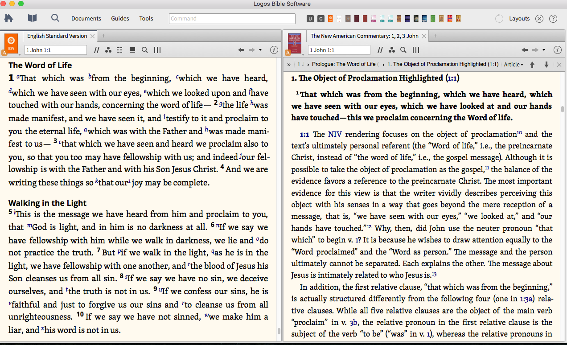This screenshot has height=345, width=567.
Task: Open commentary panel menu dropdown arrow
Action: tap(303, 54)
